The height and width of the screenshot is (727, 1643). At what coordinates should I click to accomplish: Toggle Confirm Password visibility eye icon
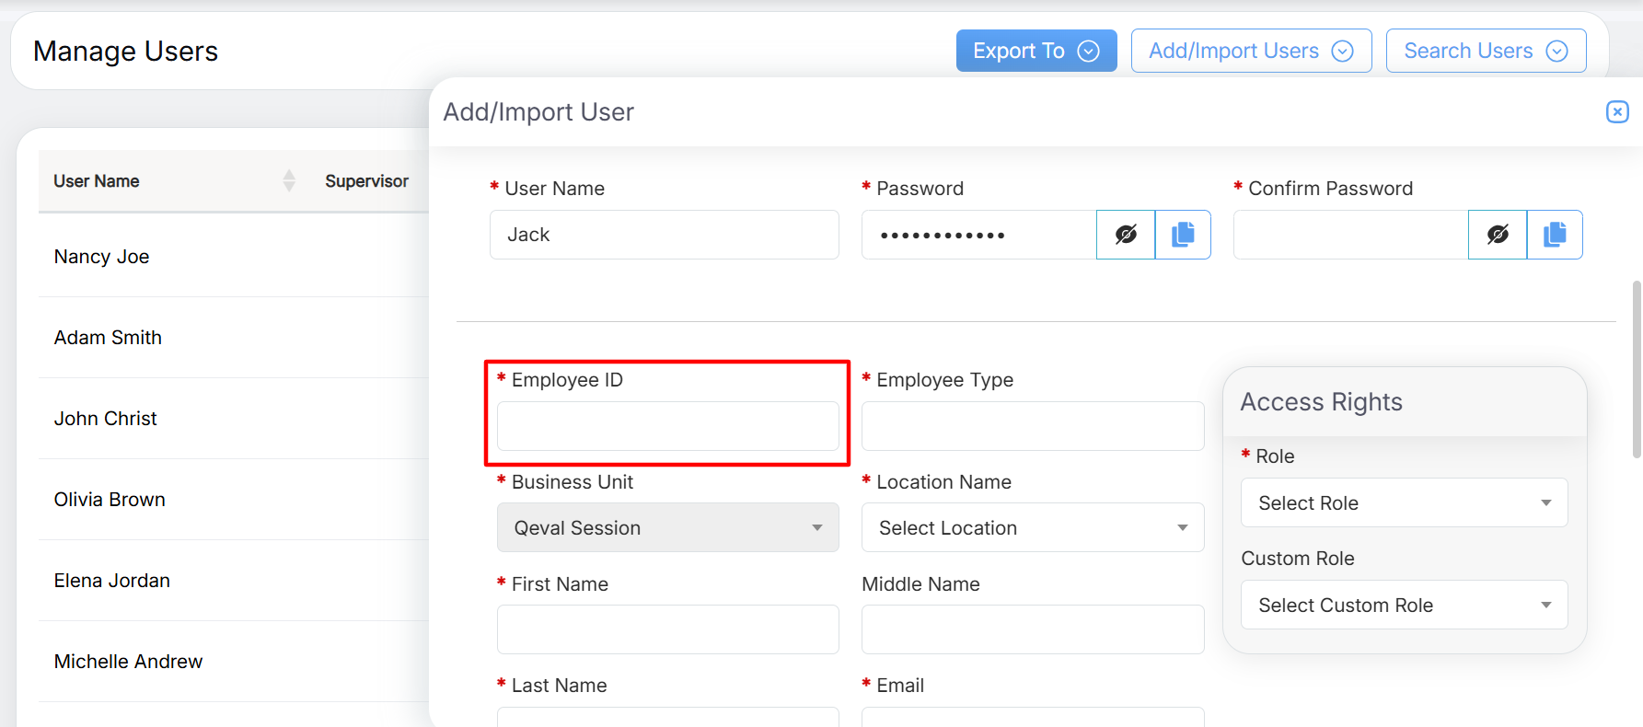(1497, 235)
